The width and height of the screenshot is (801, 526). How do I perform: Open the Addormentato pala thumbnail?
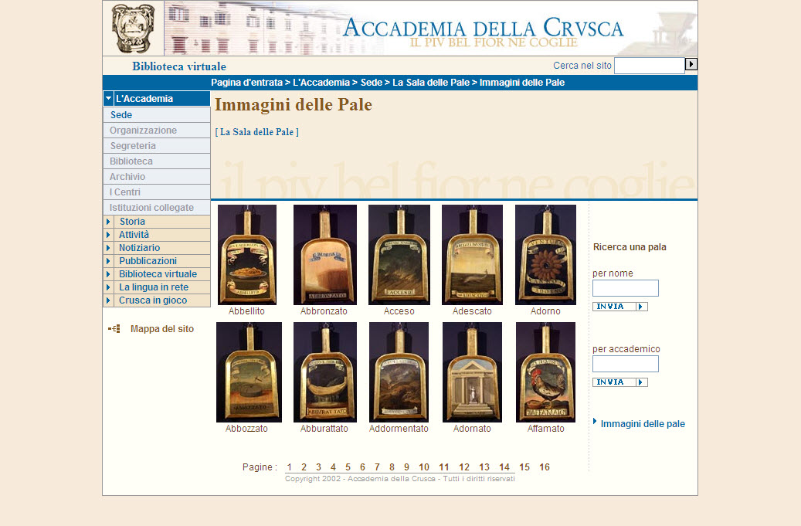[x=399, y=372]
